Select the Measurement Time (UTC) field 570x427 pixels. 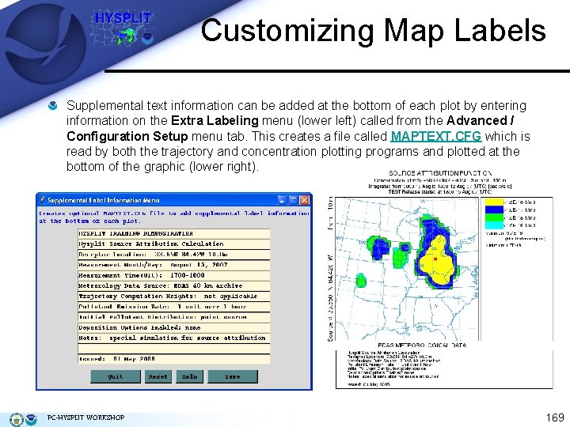(173, 276)
